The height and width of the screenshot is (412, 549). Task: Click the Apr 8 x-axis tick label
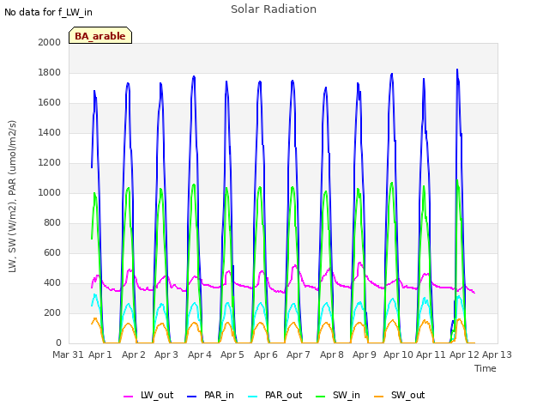click(x=332, y=354)
